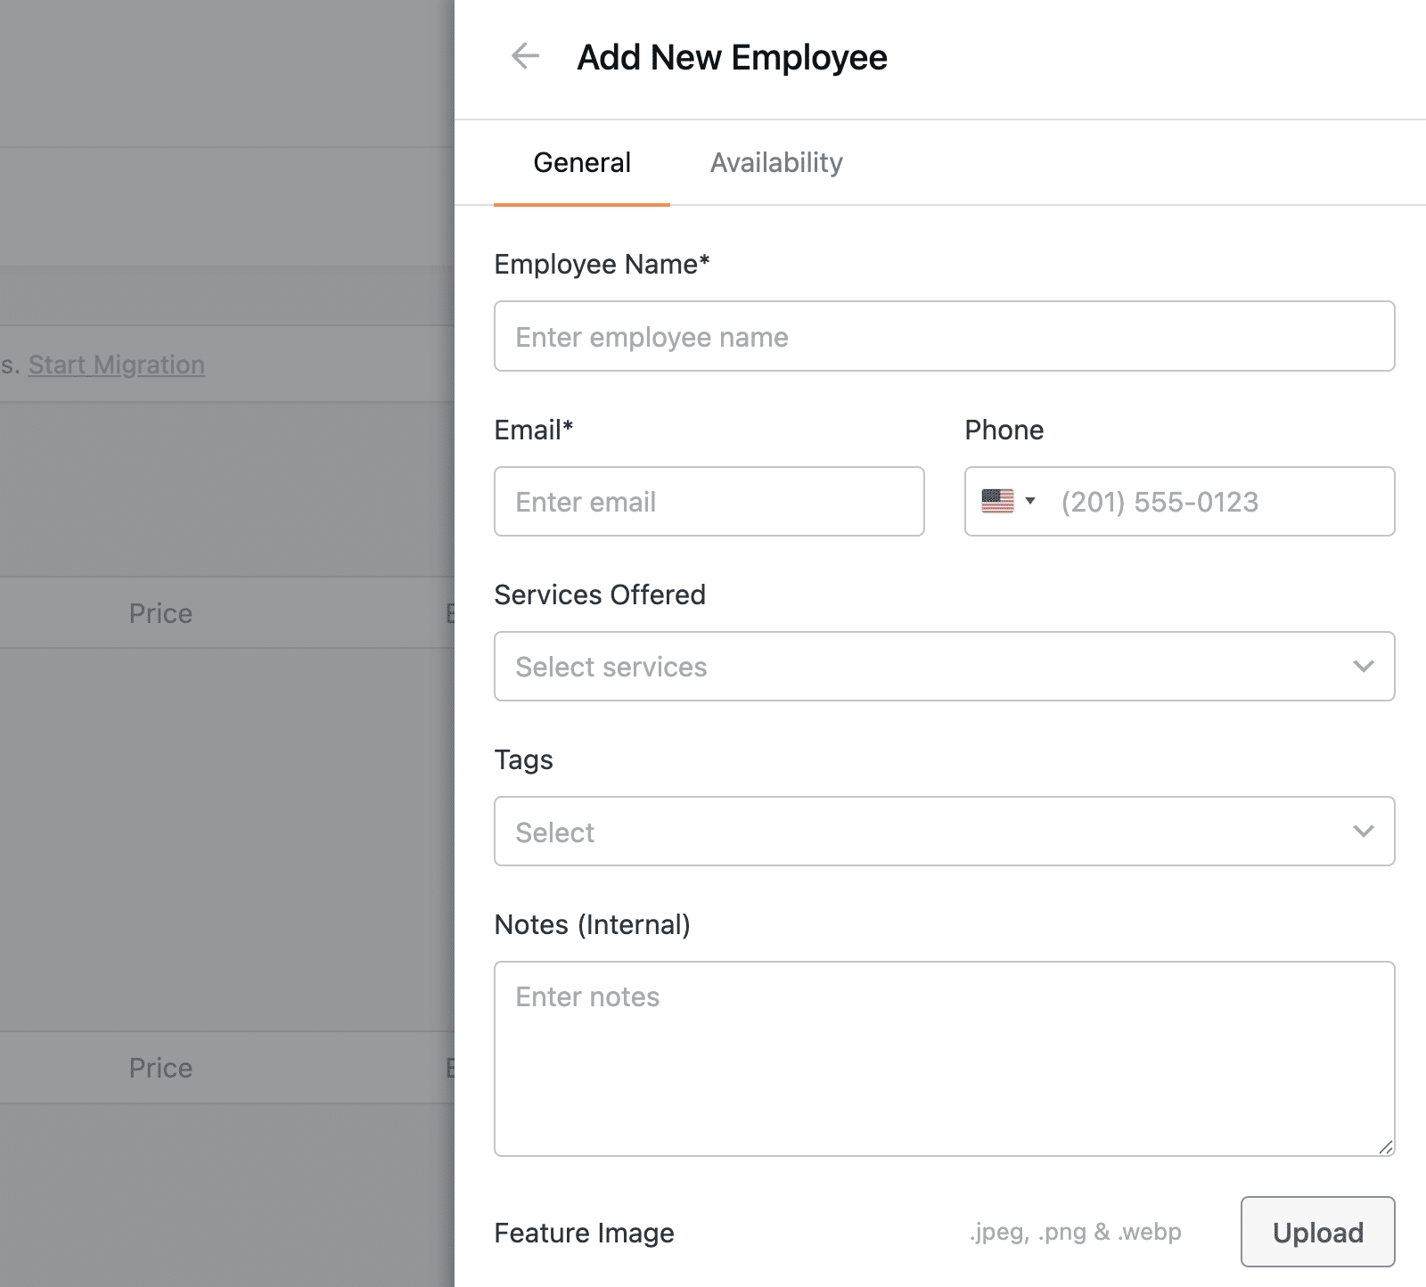1426x1287 pixels.
Task: Click the Price column header
Action: [160, 612]
